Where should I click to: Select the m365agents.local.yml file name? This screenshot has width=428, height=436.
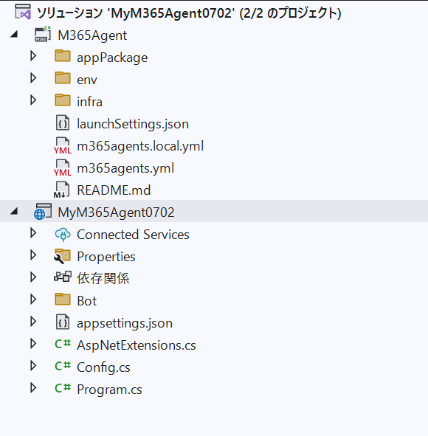140,146
